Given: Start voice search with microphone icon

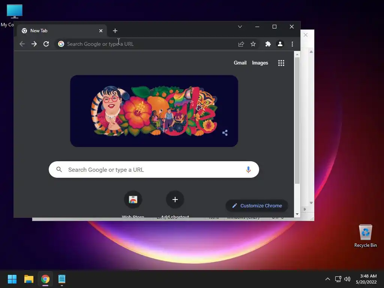Looking at the screenshot, I should pos(248,169).
